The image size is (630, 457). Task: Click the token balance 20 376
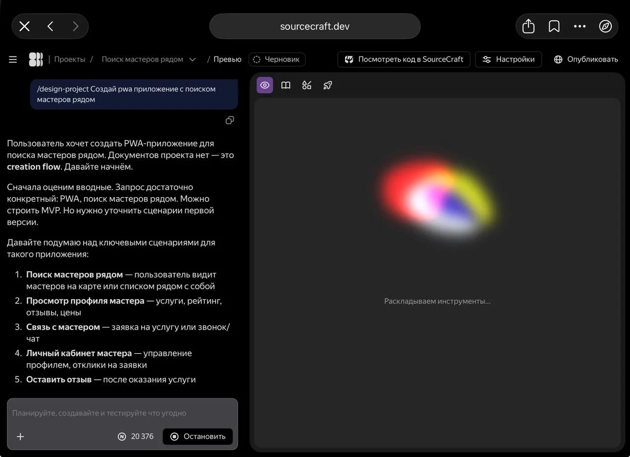click(135, 436)
